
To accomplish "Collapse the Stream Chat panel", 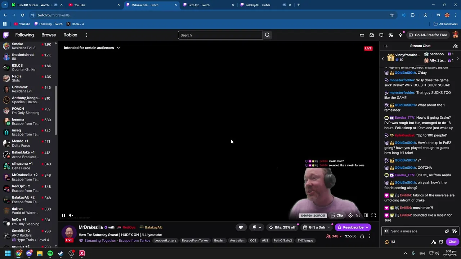I will point(385,46).
